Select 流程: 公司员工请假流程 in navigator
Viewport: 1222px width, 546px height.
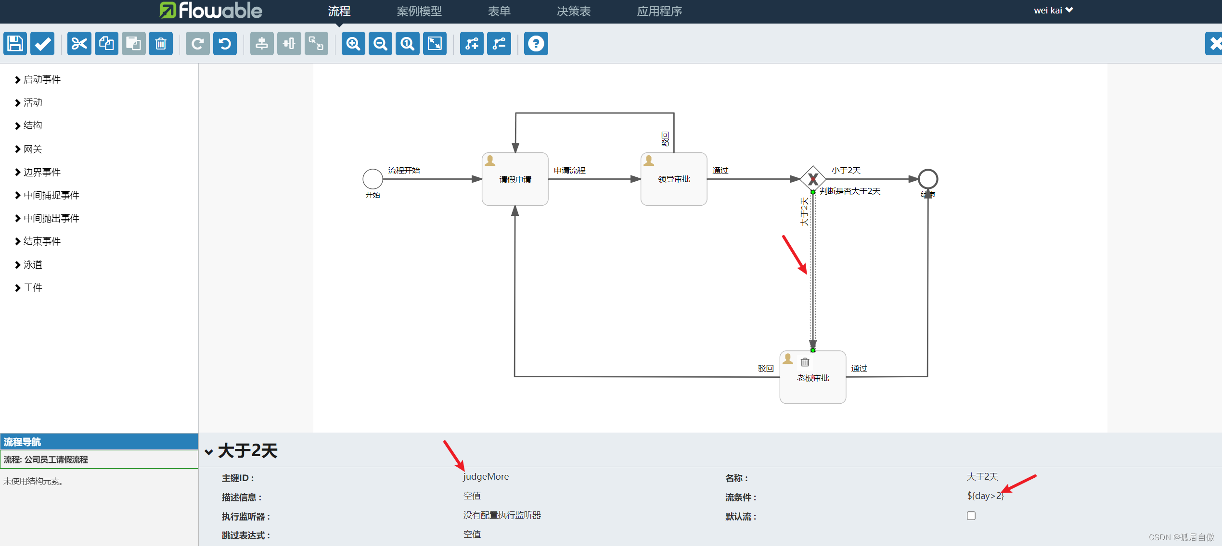(99, 459)
